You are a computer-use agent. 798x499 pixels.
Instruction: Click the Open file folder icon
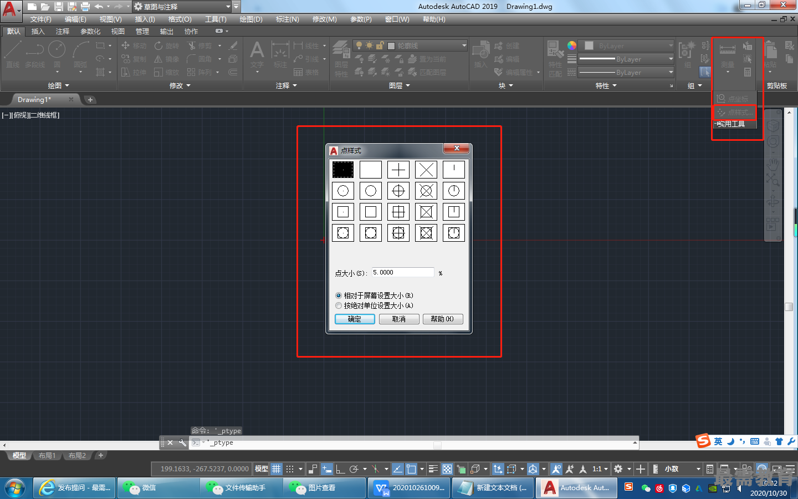(45, 7)
